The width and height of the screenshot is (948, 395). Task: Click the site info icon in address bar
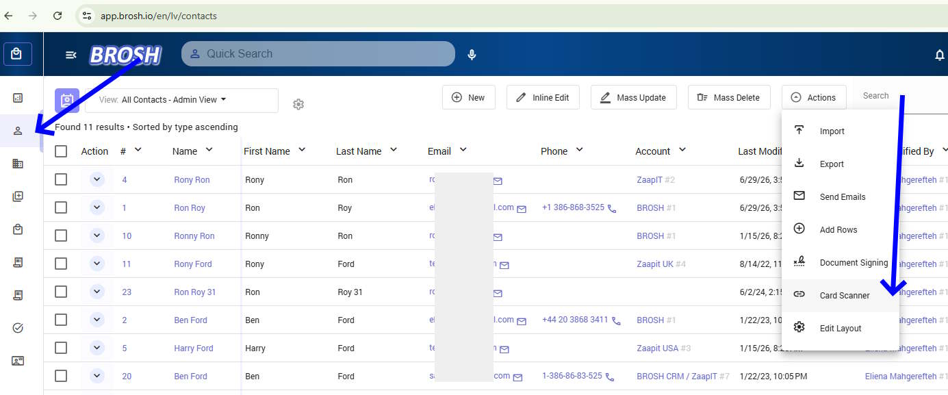[86, 15]
